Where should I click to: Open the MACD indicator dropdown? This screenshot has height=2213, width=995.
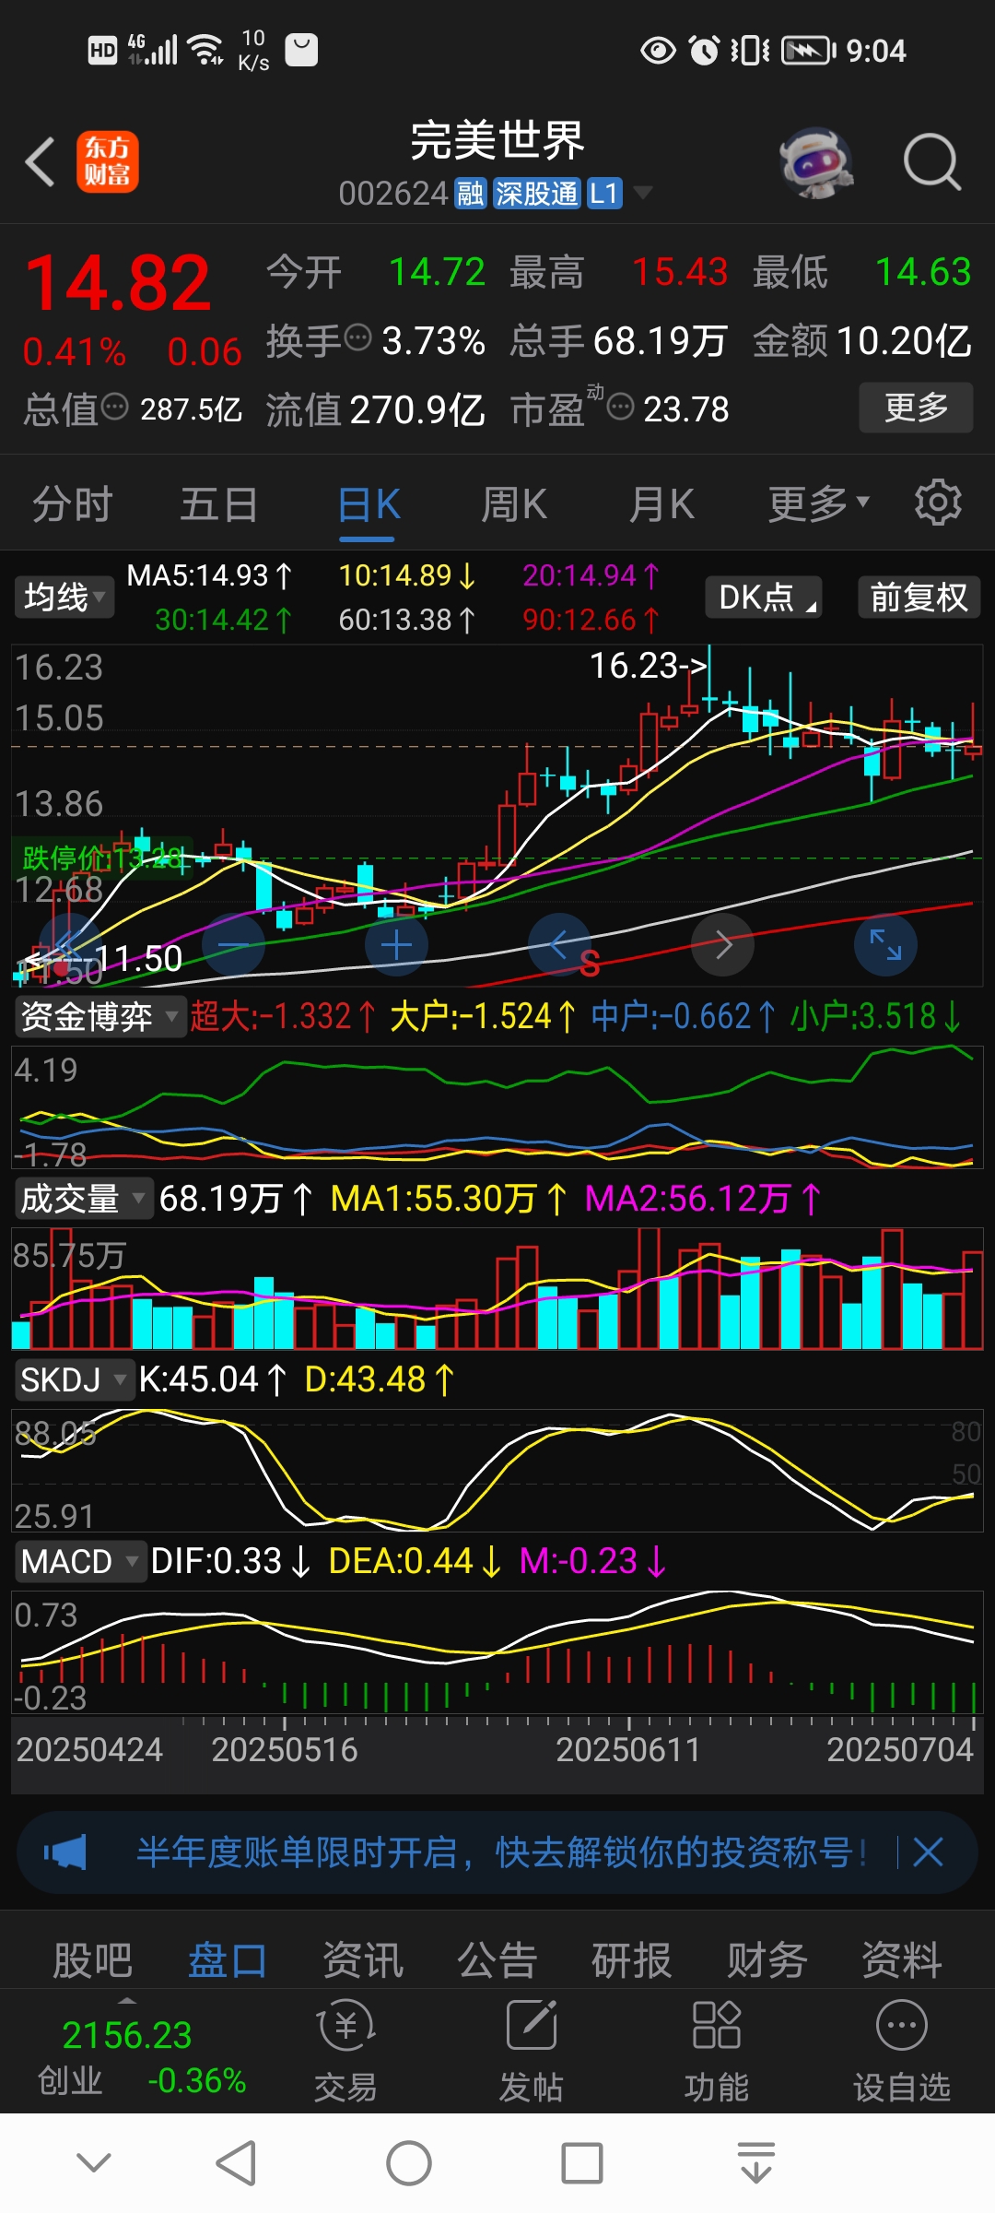click(x=79, y=1561)
